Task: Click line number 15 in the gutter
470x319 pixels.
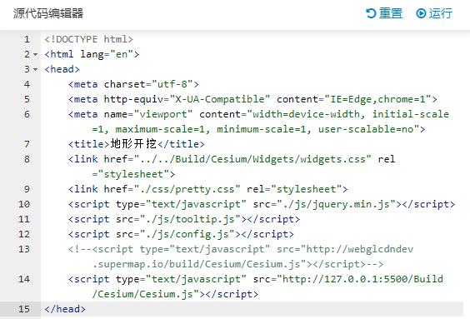Action: click(x=24, y=309)
